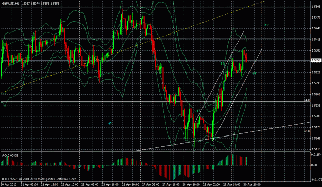Click the 1.5325 price axis label
Screen dimensions: 322x187
(316, 72)
